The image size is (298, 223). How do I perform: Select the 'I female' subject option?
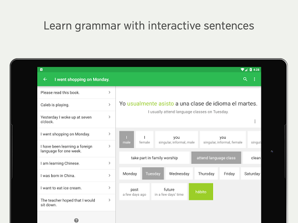[144, 139]
